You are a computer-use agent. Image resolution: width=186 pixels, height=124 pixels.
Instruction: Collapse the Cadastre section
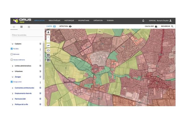coord(12,44)
